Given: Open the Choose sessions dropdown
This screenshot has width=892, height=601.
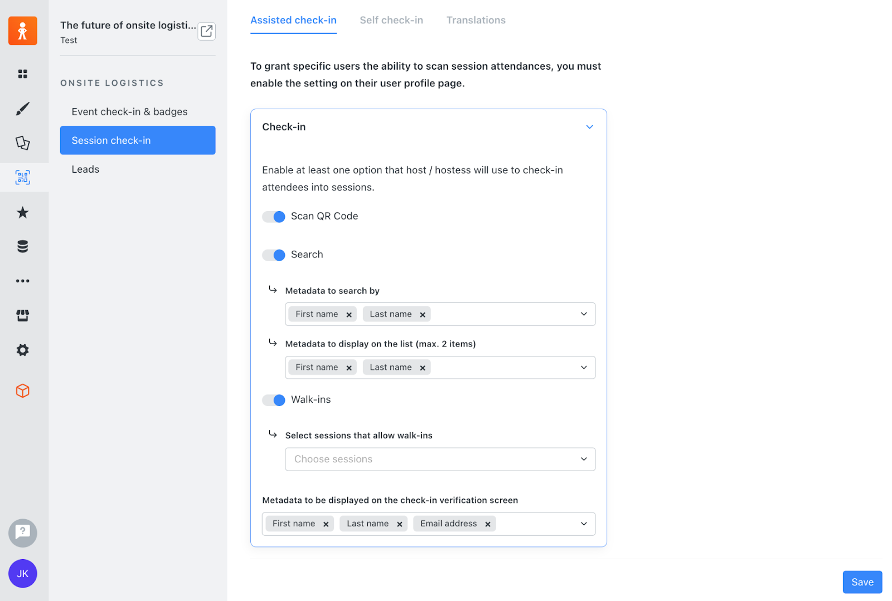Looking at the screenshot, I should [x=440, y=459].
